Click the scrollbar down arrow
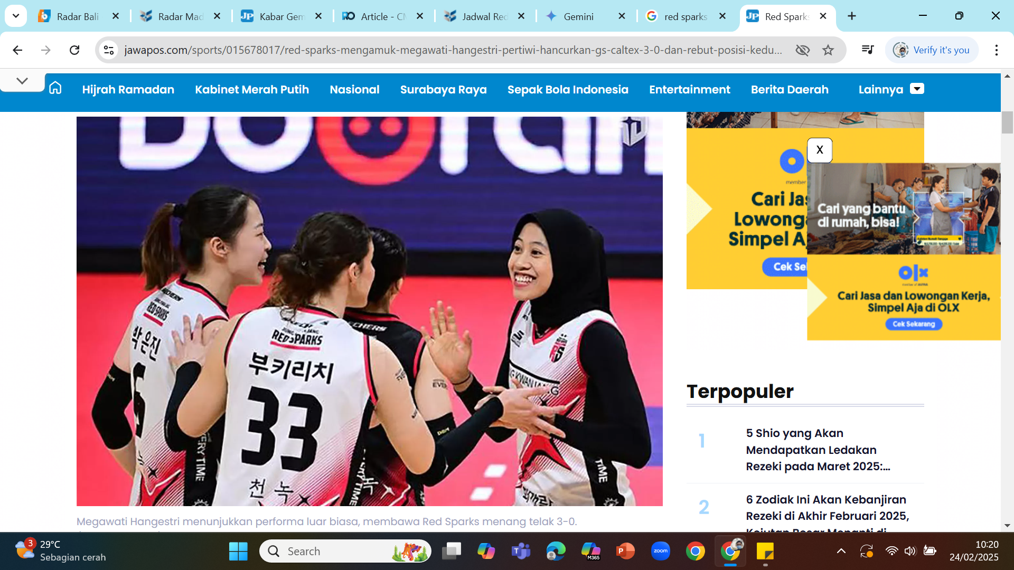The height and width of the screenshot is (570, 1014). 1007,526
